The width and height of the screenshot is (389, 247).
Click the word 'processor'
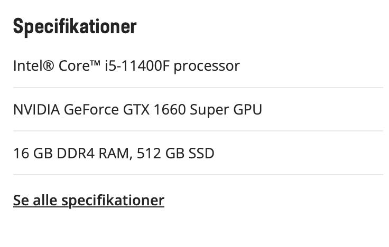(207, 66)
